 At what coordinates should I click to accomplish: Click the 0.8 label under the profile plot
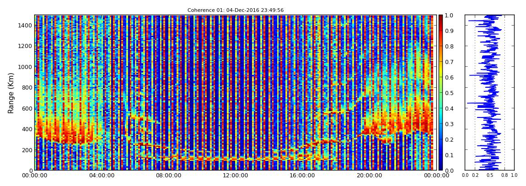(505, 175)
